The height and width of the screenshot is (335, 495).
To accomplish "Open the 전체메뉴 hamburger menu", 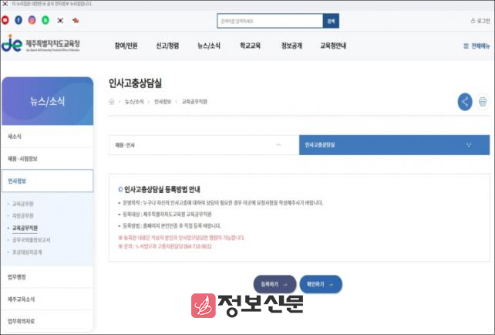I will (476, 46).
